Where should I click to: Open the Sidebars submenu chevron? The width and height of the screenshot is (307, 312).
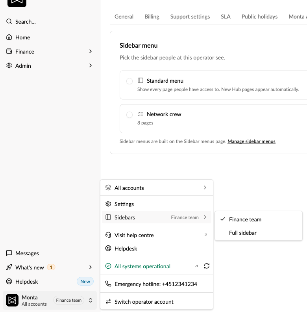click(205, 217)
